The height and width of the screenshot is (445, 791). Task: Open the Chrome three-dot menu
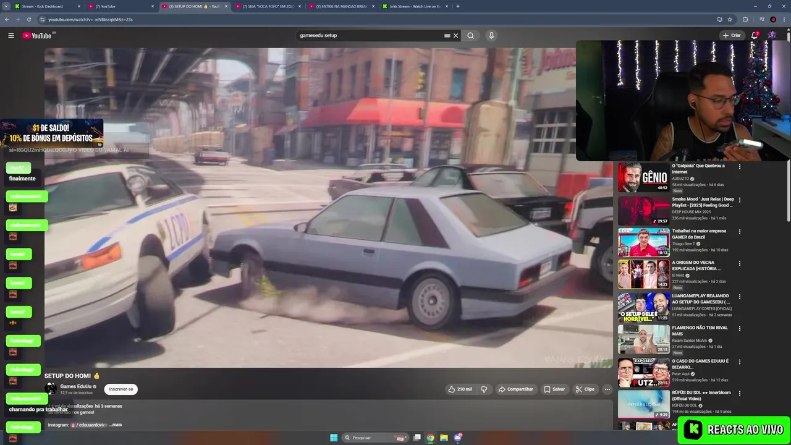(784, 19)
